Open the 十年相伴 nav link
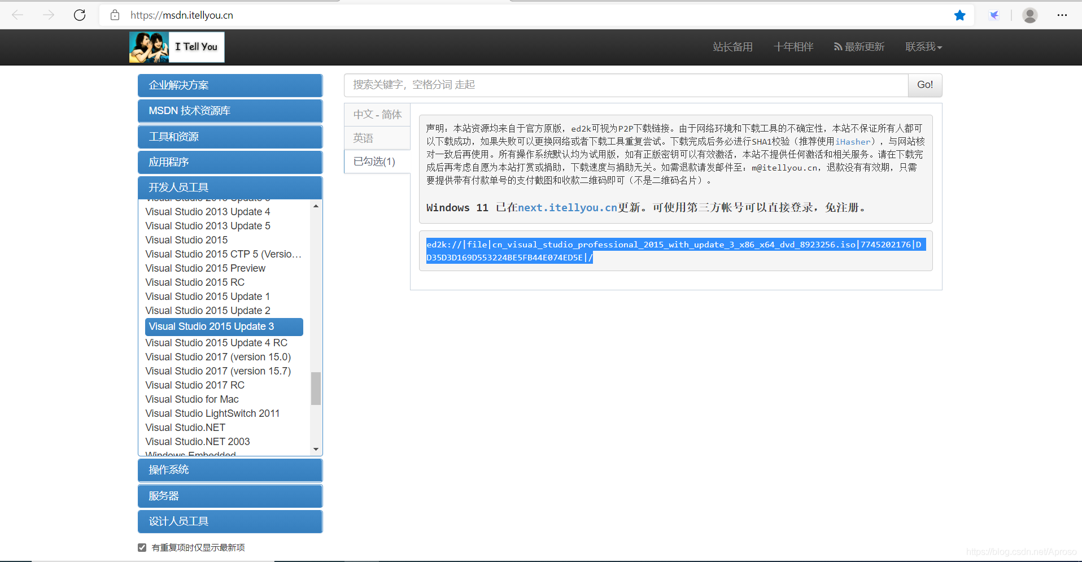The height and width of the screenshot is (562, 1082). click(x=793, y=47)
